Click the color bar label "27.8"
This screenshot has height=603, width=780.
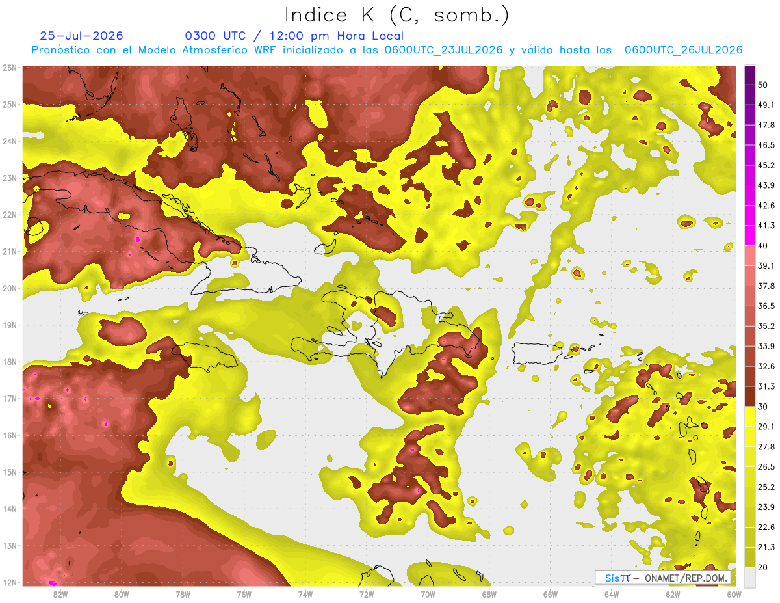click(766, 447)
